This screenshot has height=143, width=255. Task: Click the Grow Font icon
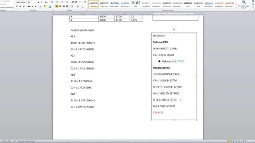tap(38, 2)
